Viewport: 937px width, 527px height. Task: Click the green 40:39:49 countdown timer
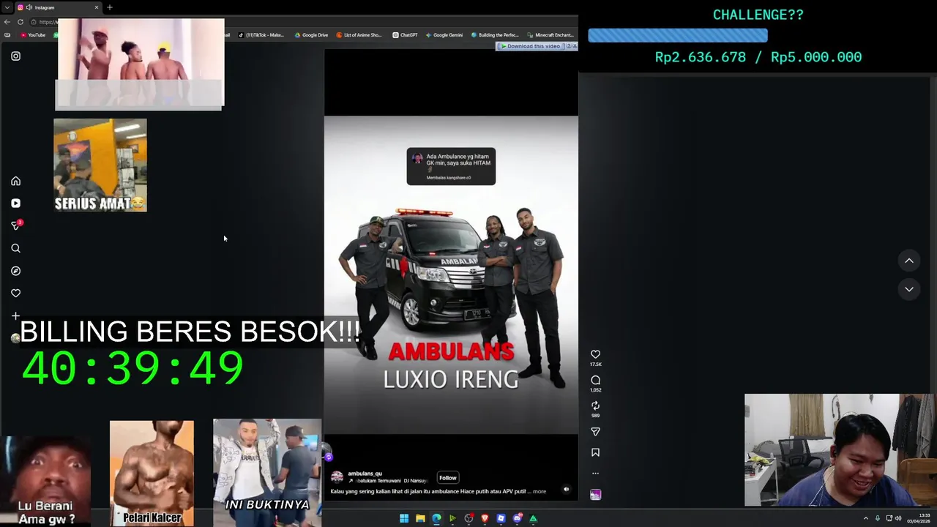(132, 368)
